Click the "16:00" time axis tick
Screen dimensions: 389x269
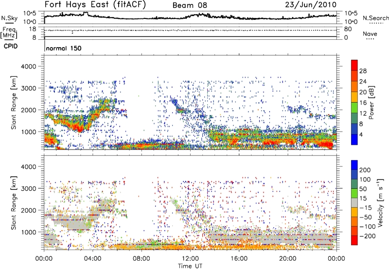(x=239, y=259)
